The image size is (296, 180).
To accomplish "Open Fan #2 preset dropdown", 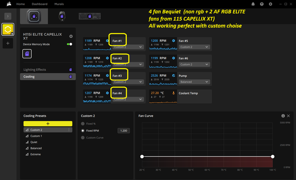I will point(128,64).
